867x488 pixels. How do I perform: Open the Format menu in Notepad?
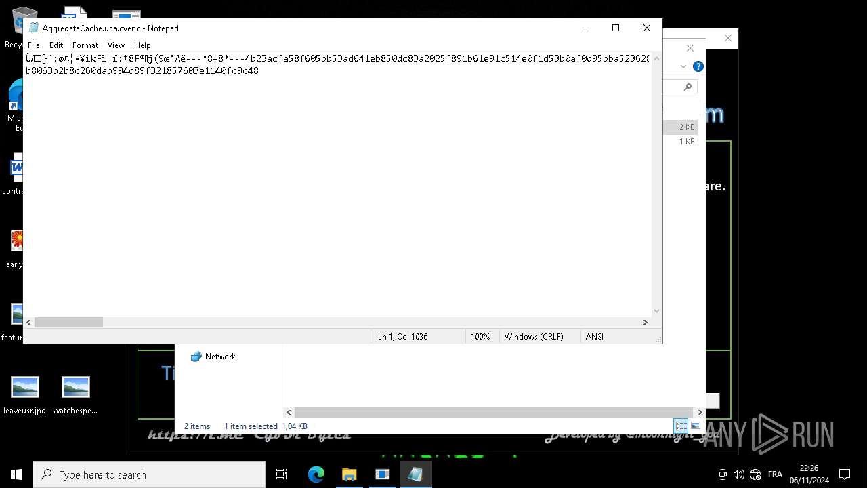point(85,45)
